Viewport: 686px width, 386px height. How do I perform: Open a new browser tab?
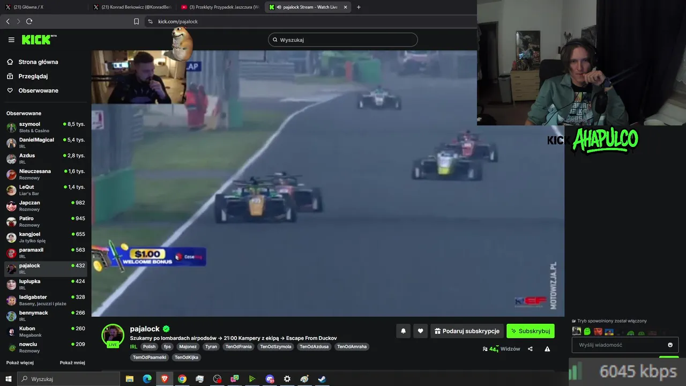tap(359, 7)
